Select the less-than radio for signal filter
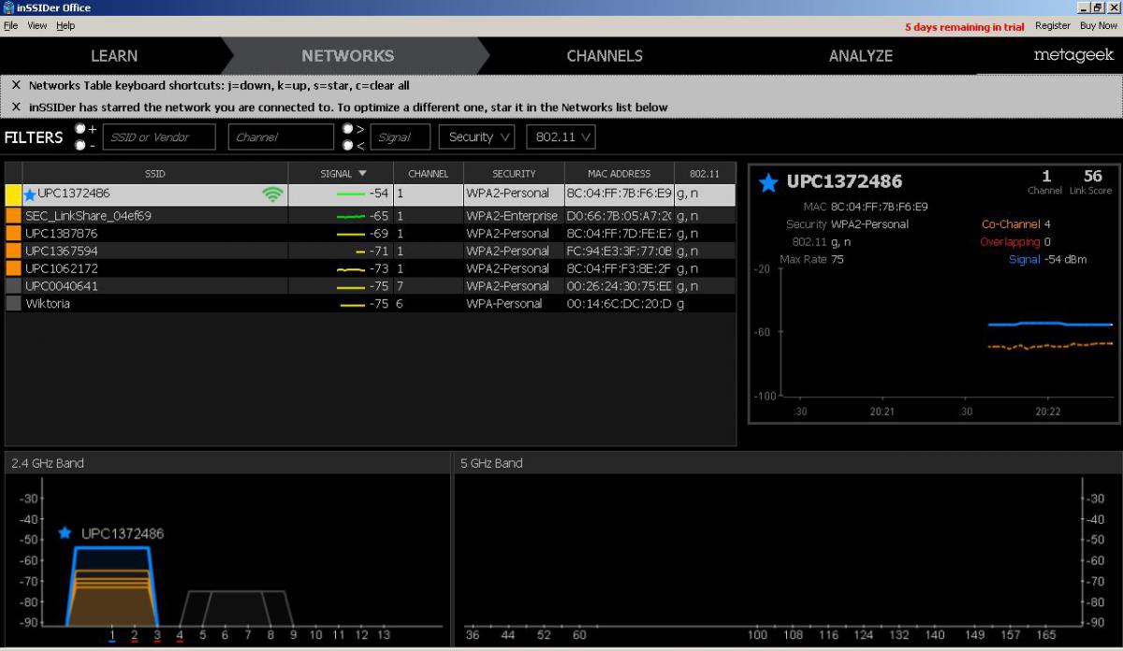This screenshot has height=651, width=1123. point(347,145)
